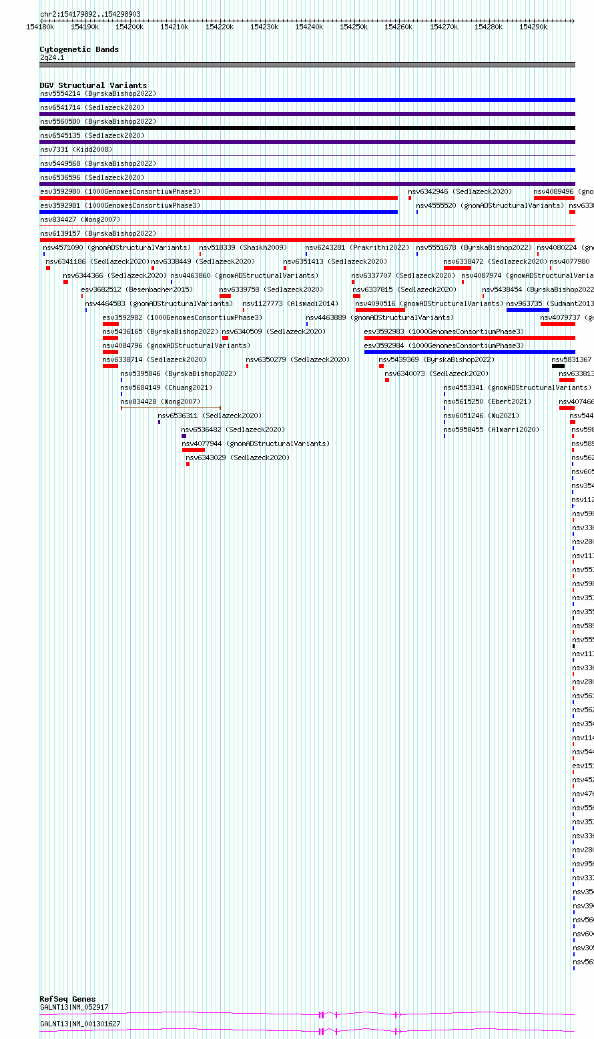The image size is (594, 1039).
Task: Open the nsv7331 (Kidd2008) variant
Action: tap(76, 150)
